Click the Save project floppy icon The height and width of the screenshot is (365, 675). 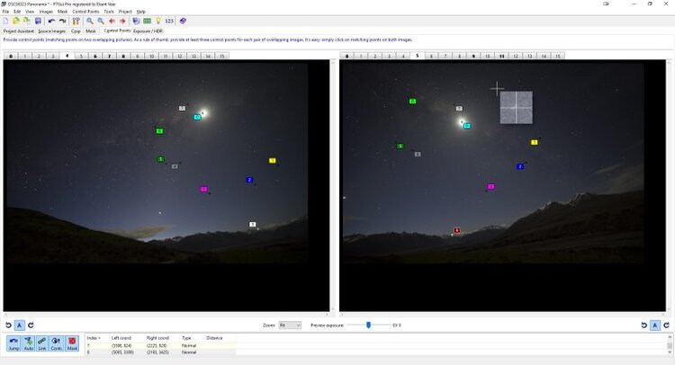tap(38, 21)
